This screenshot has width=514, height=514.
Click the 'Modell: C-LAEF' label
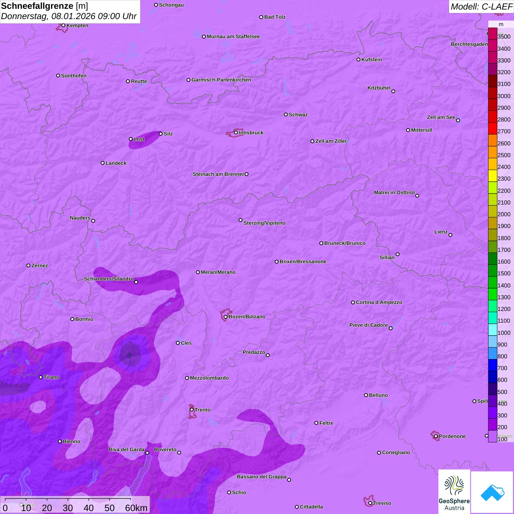pos(481,7)
